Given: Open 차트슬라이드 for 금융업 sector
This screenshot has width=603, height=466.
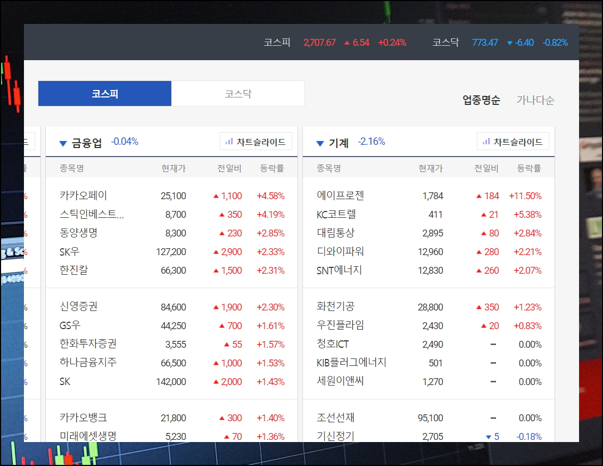Looking at the screenshot, I should pos(256,142).
